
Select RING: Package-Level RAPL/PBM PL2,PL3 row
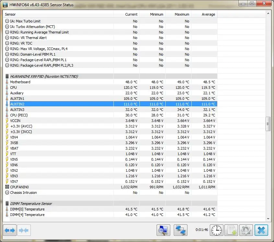point(111,65)
